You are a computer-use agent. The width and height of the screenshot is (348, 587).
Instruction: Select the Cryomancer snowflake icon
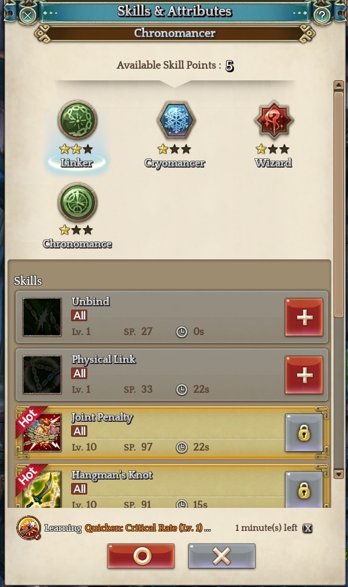[176, 120]
